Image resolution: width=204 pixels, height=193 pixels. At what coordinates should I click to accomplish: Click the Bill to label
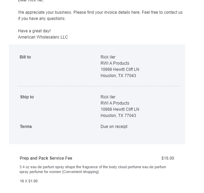click(x=25, y=57)
